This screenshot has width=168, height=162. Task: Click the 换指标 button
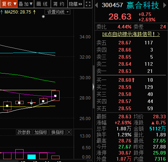click(x=57, y=132)
